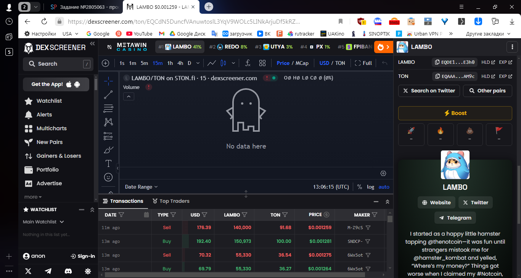Select the trend line drawing tool
Screen dimensions: 521x278
pyautogui.click(x=108, y=95)
